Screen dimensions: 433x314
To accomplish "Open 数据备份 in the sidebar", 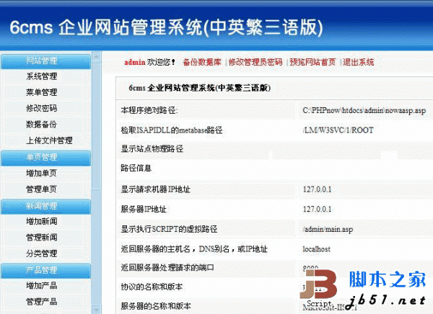I will point(42,125).
